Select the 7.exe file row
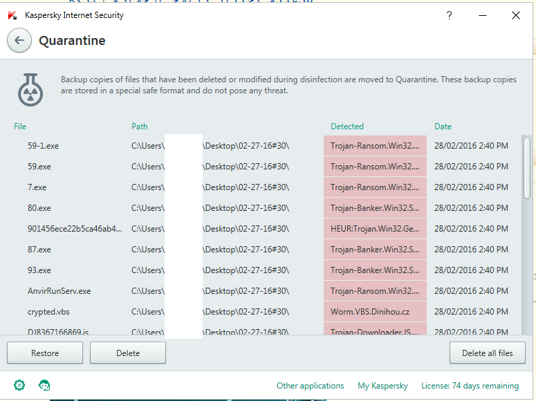536x401 pixels. (261, 187)
